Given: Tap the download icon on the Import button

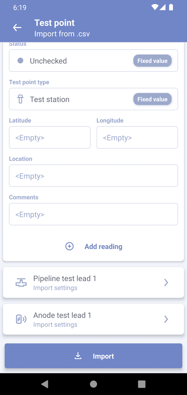Looking at the screenshot, I should coord(78,356).
